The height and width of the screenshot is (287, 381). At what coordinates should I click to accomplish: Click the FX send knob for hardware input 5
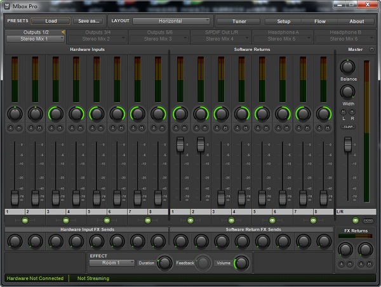point(97,241)
